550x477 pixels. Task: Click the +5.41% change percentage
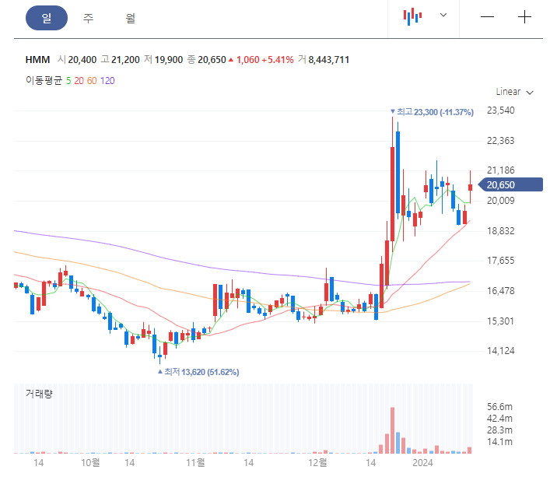coord(278,60)
